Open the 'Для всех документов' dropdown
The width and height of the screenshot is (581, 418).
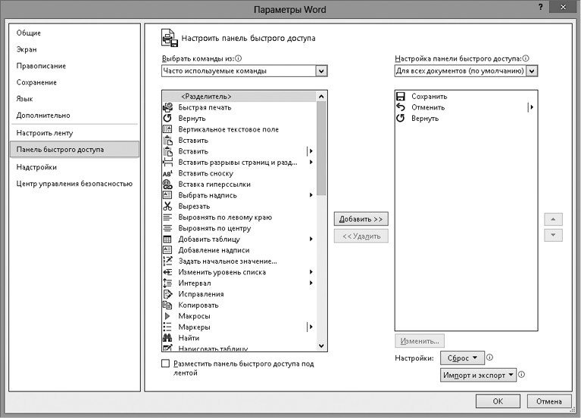532,71
